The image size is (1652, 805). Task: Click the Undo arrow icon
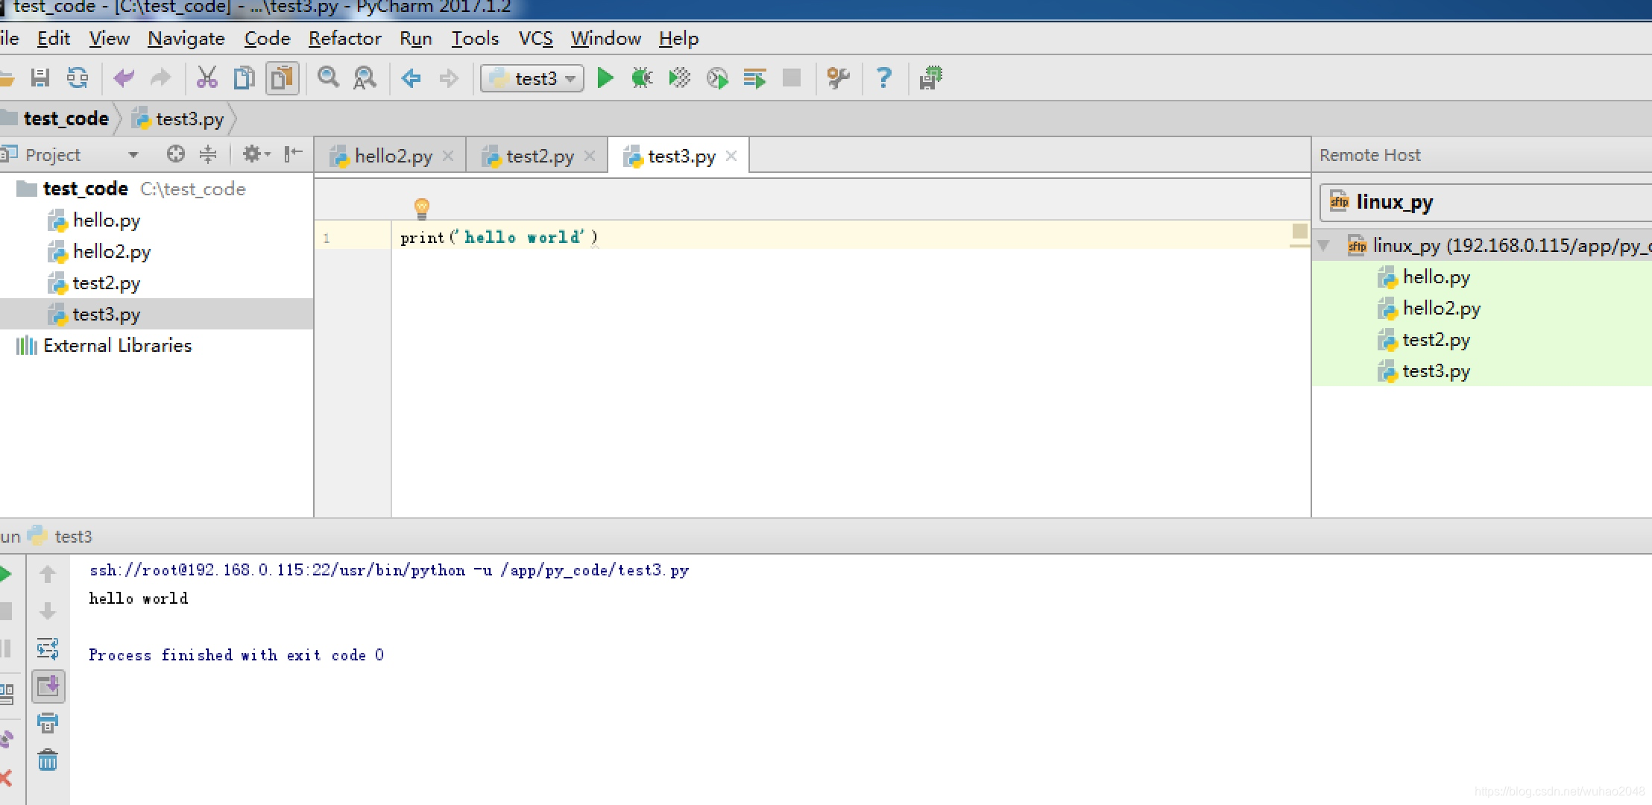coord(124,78)
